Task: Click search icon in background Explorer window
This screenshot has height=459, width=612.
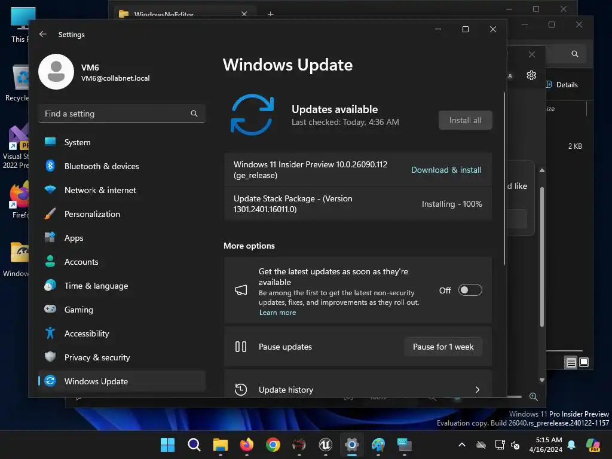Action: click(x=575, y=54)
